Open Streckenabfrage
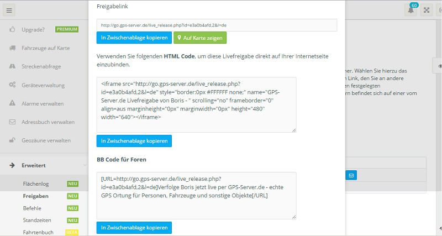The image size is (442, 236). 41,66
